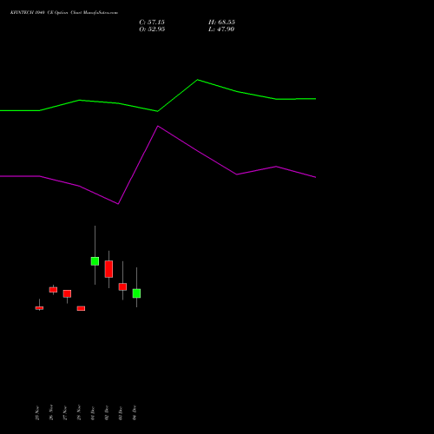Screen dimensions: 434x434
Task: Select the red candle above 27 Nov
Action: pos(67,293)
